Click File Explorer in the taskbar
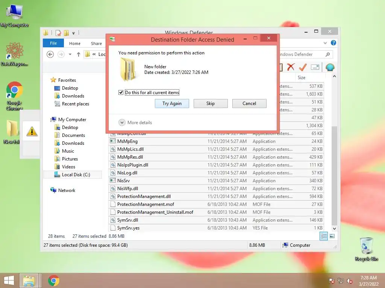This screenshot has width=385, height=288. coord(29,280)
